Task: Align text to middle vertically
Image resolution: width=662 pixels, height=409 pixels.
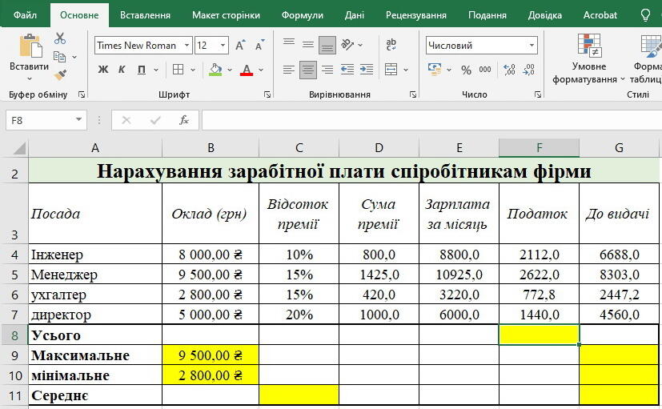Action: point(308,44)
